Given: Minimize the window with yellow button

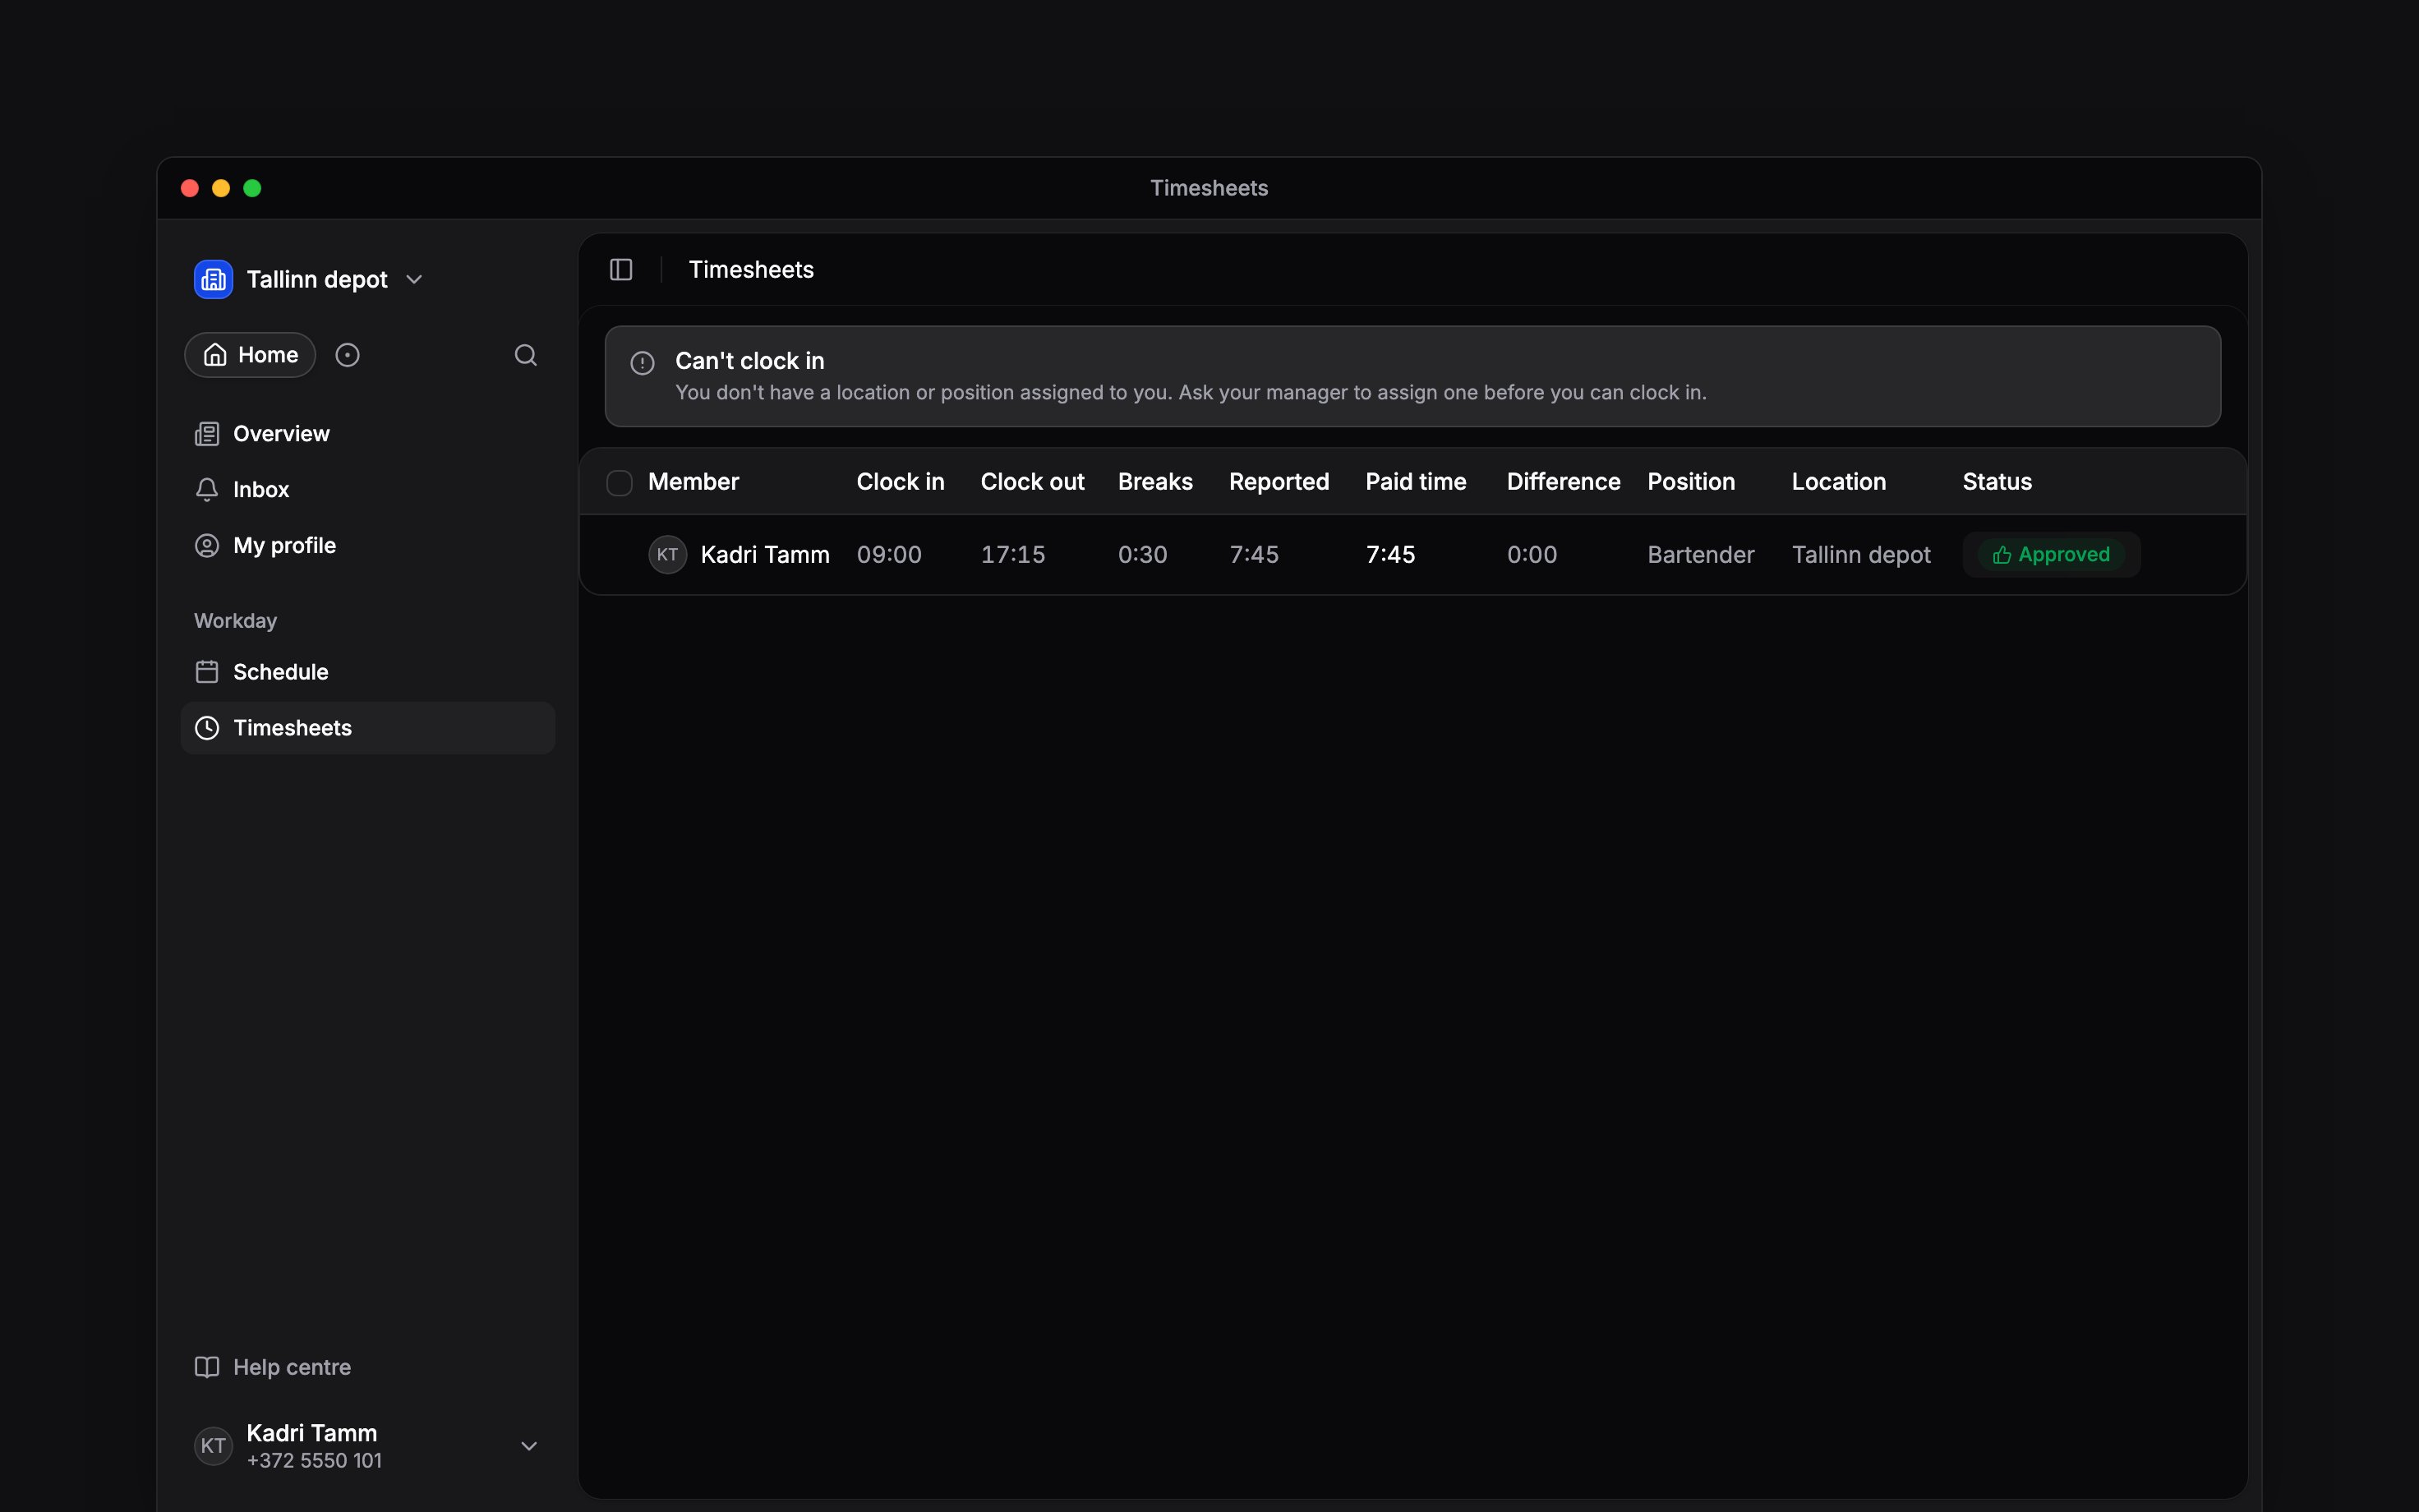Looking at the screenshot, I should [x=221, y=188].
